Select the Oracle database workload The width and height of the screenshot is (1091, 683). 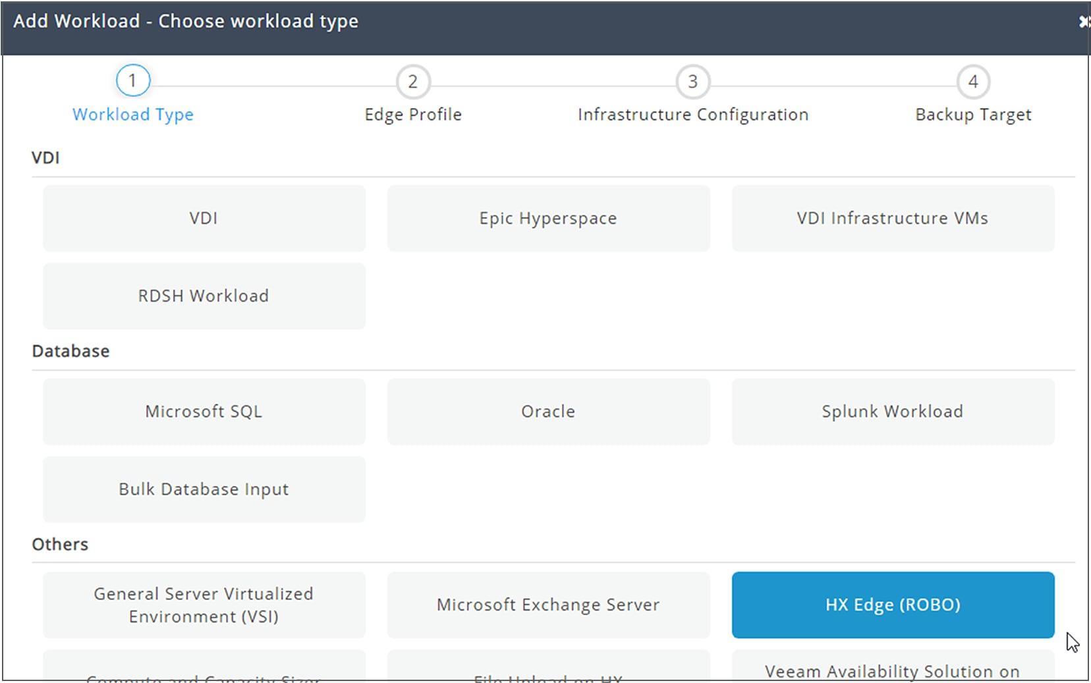click(x=548, y=411)
